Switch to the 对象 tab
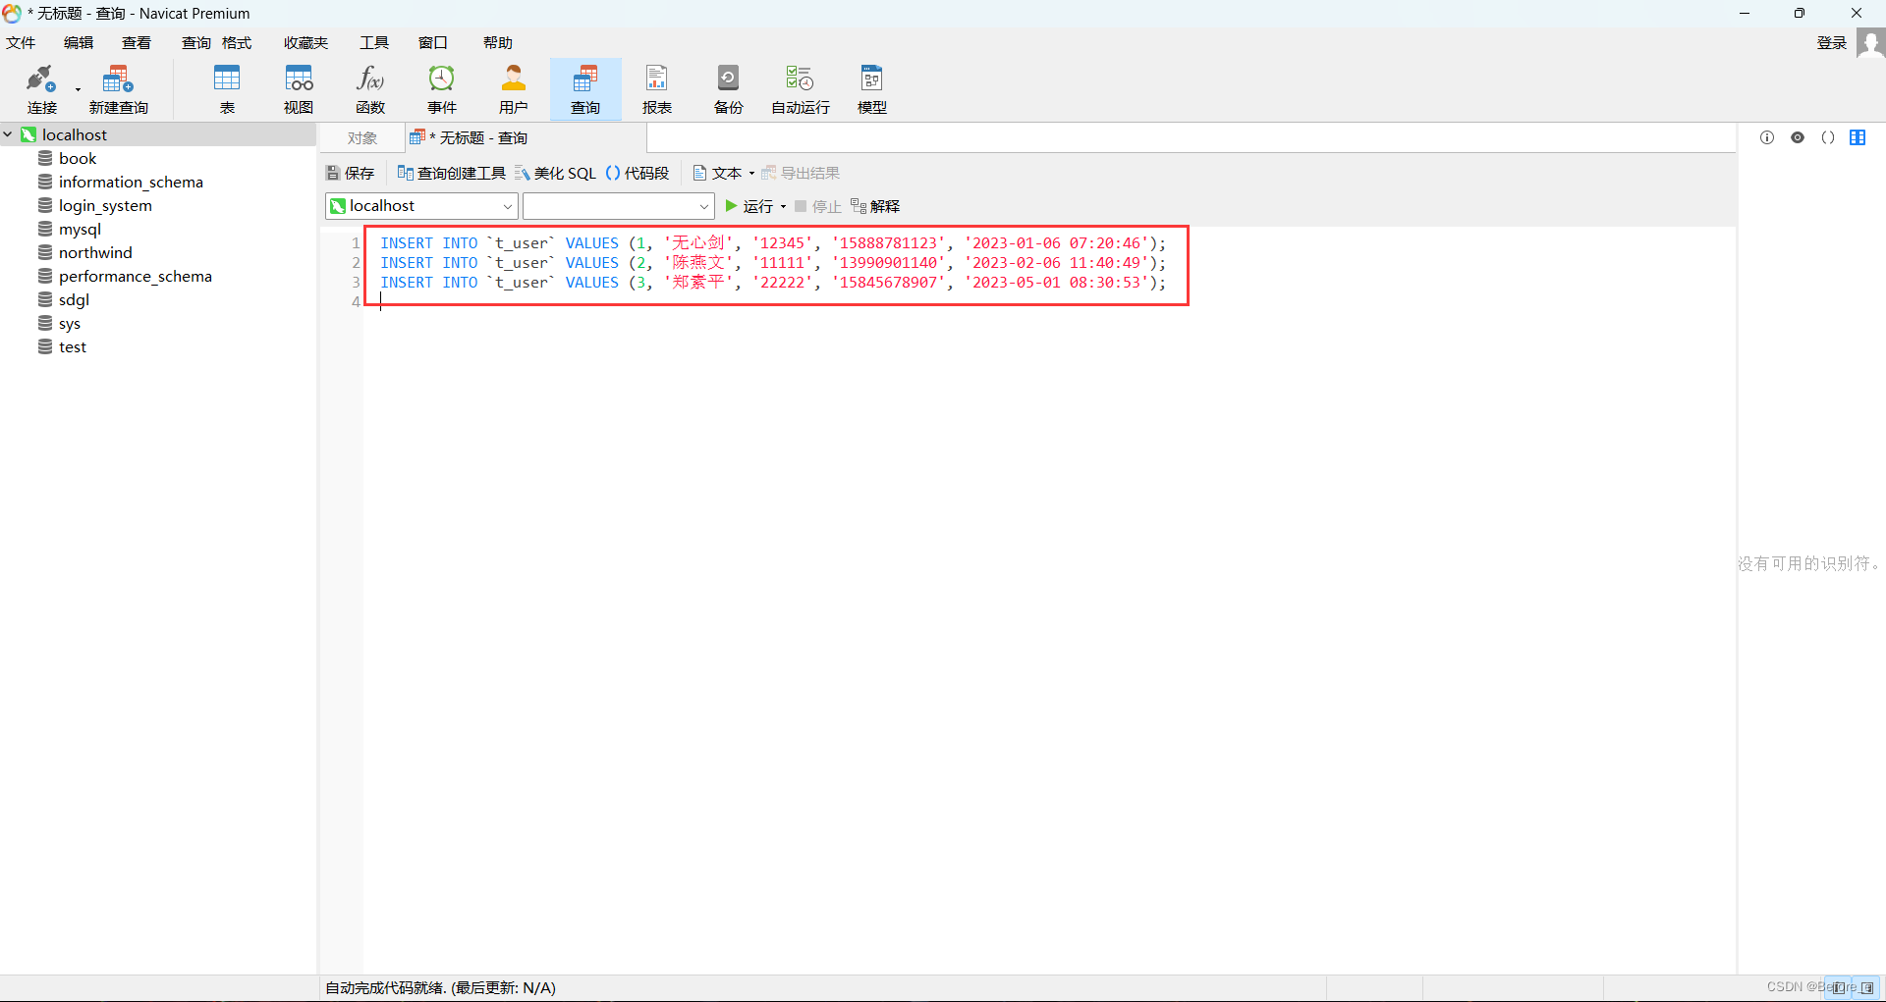Viewport: 1886px width, 1002px height. click(361, 137)
